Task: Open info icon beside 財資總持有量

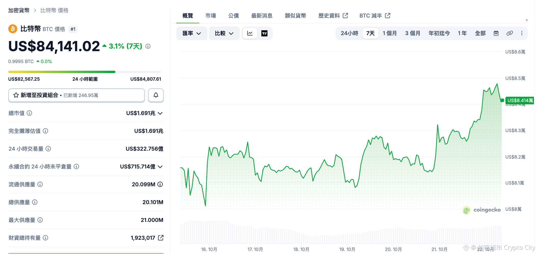Action: (46, 238)
